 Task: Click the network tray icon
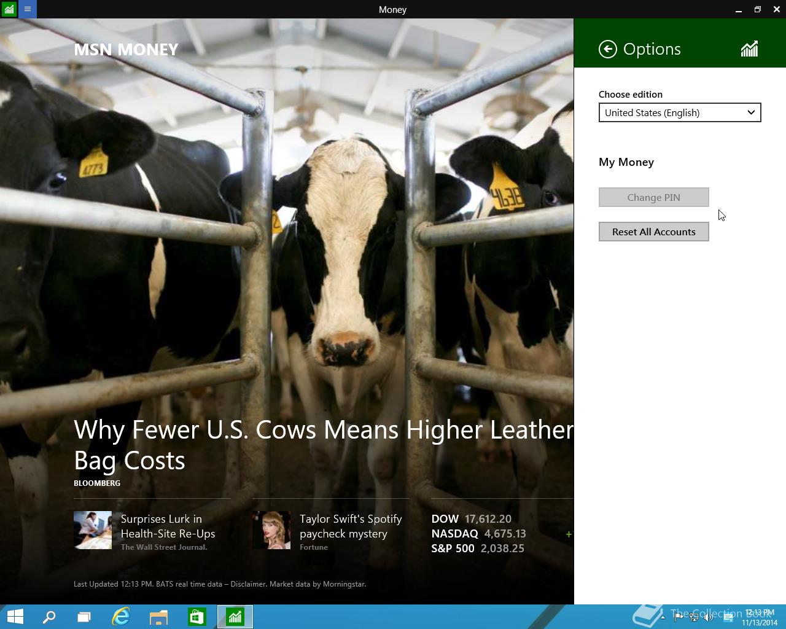pyautogui.click(x=693, y=617)
